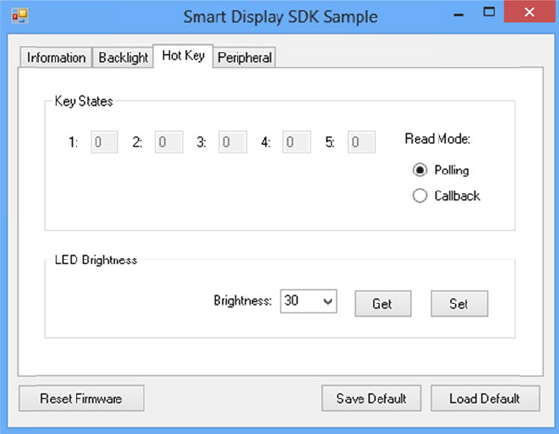This screenshot has height=434, width=559.
Task: Click the key 2 state field
Action: tap(169, 142)
